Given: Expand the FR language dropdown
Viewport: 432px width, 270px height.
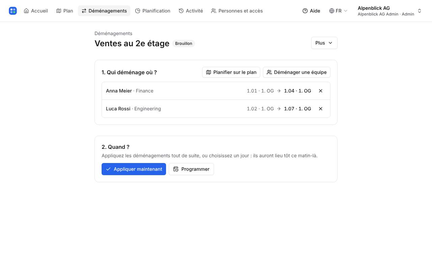Looking at the screenshot, I should point(338,11).
